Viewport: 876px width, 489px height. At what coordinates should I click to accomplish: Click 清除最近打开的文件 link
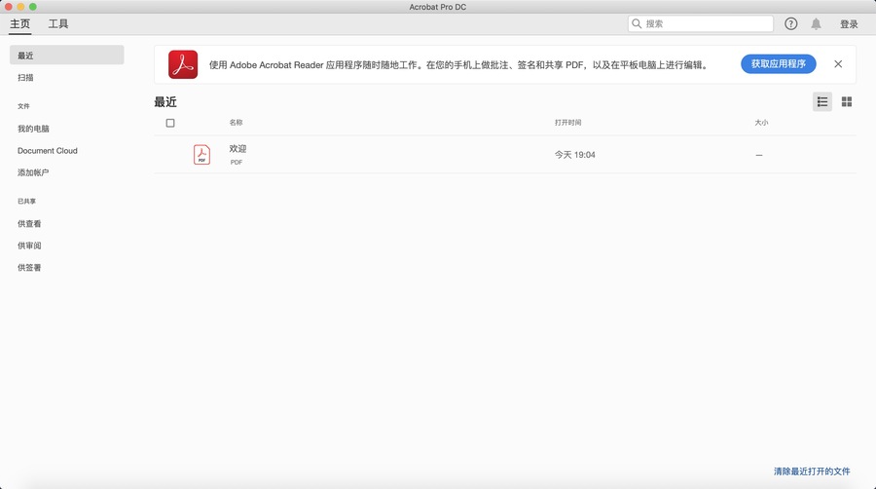coord(812,471)
